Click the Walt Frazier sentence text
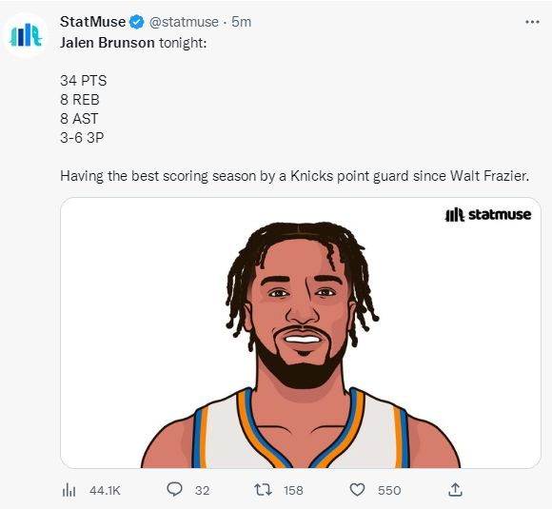 [x=295, y=176]
